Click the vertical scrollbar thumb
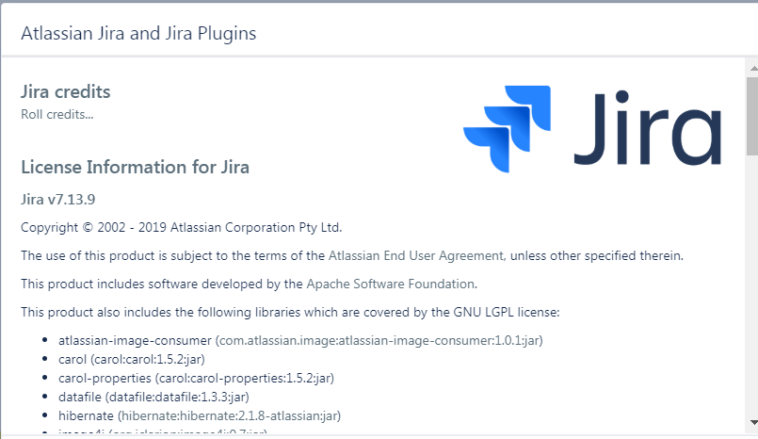758x439 pixels. pos(752,116)
